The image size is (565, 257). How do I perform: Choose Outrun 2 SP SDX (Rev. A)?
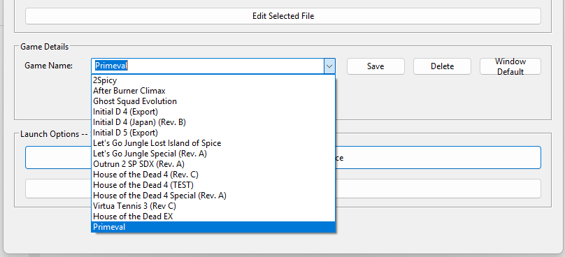click(x=213, y=164)
